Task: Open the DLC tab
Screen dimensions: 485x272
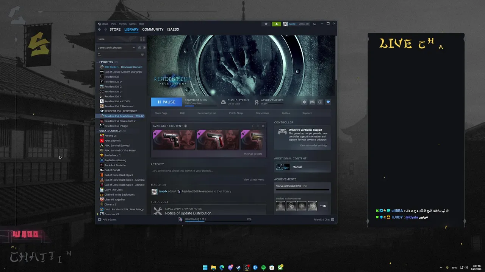Action: 182,113
